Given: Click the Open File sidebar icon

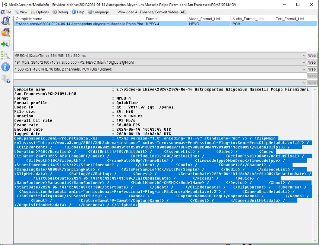Looking at the screenshot, I should point(6,21).
